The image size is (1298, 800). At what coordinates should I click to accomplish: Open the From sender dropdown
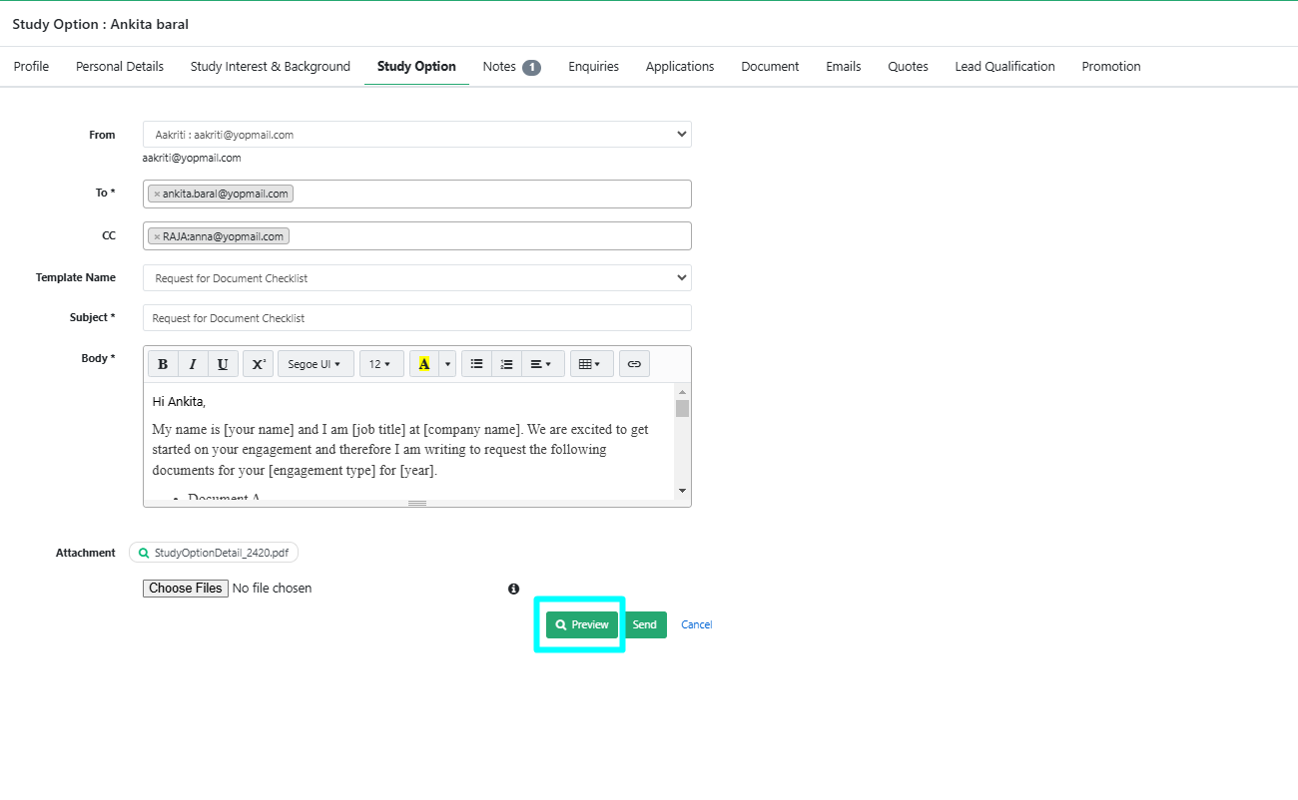coord(417,135)
